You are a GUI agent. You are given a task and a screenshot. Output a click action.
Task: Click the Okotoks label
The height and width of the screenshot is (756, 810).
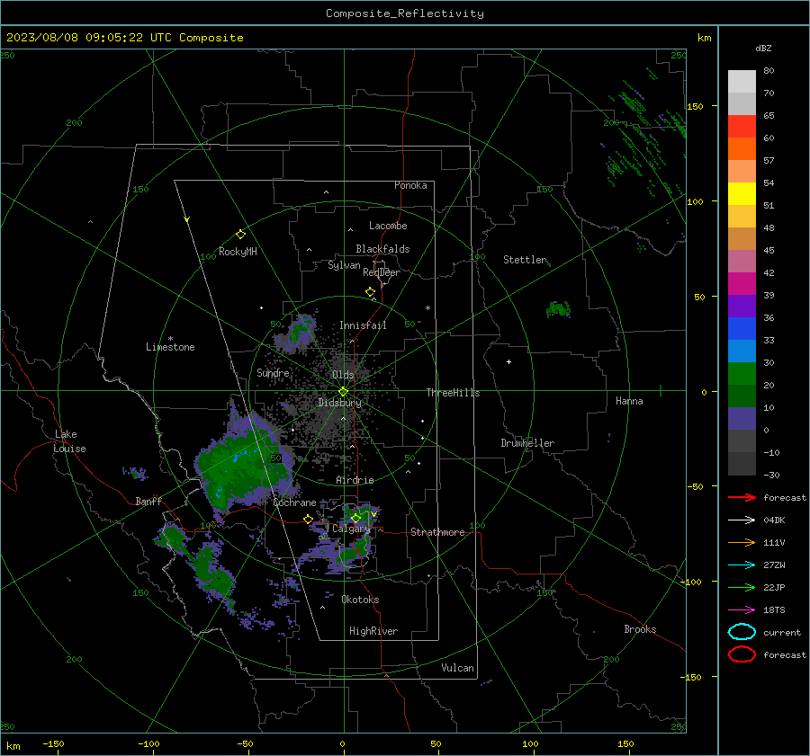click(360, 600)
